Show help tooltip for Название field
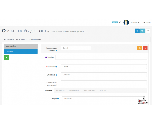The image size is (152, 124). 57,67
